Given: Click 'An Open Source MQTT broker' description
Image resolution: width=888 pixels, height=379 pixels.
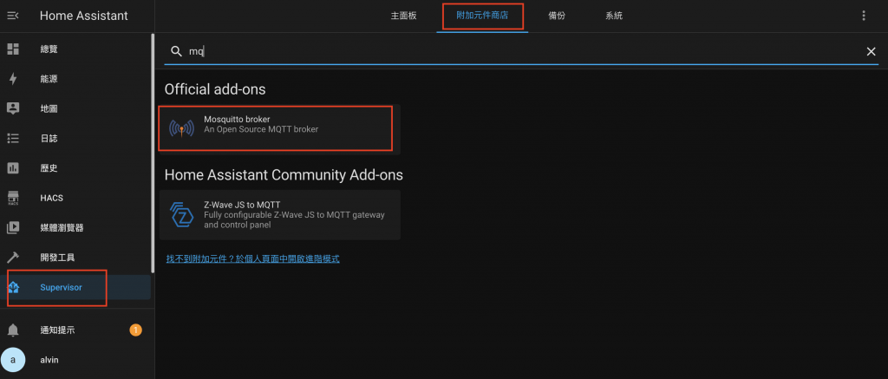Looking at the screenshot, I should (x=261, y=129).
